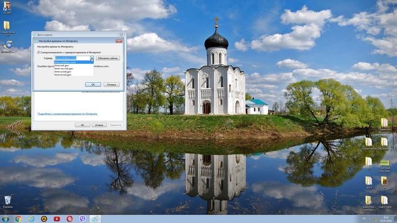Open AIMP player from the taskbar
397x223 pixels.
(44, 219)
